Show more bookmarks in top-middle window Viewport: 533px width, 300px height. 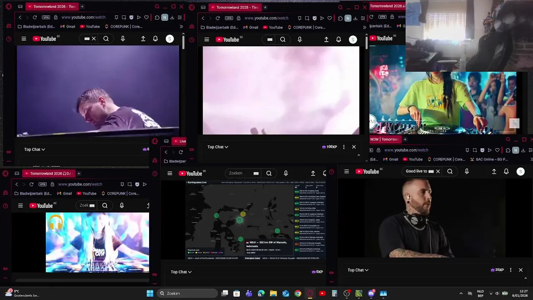(364, 27)
